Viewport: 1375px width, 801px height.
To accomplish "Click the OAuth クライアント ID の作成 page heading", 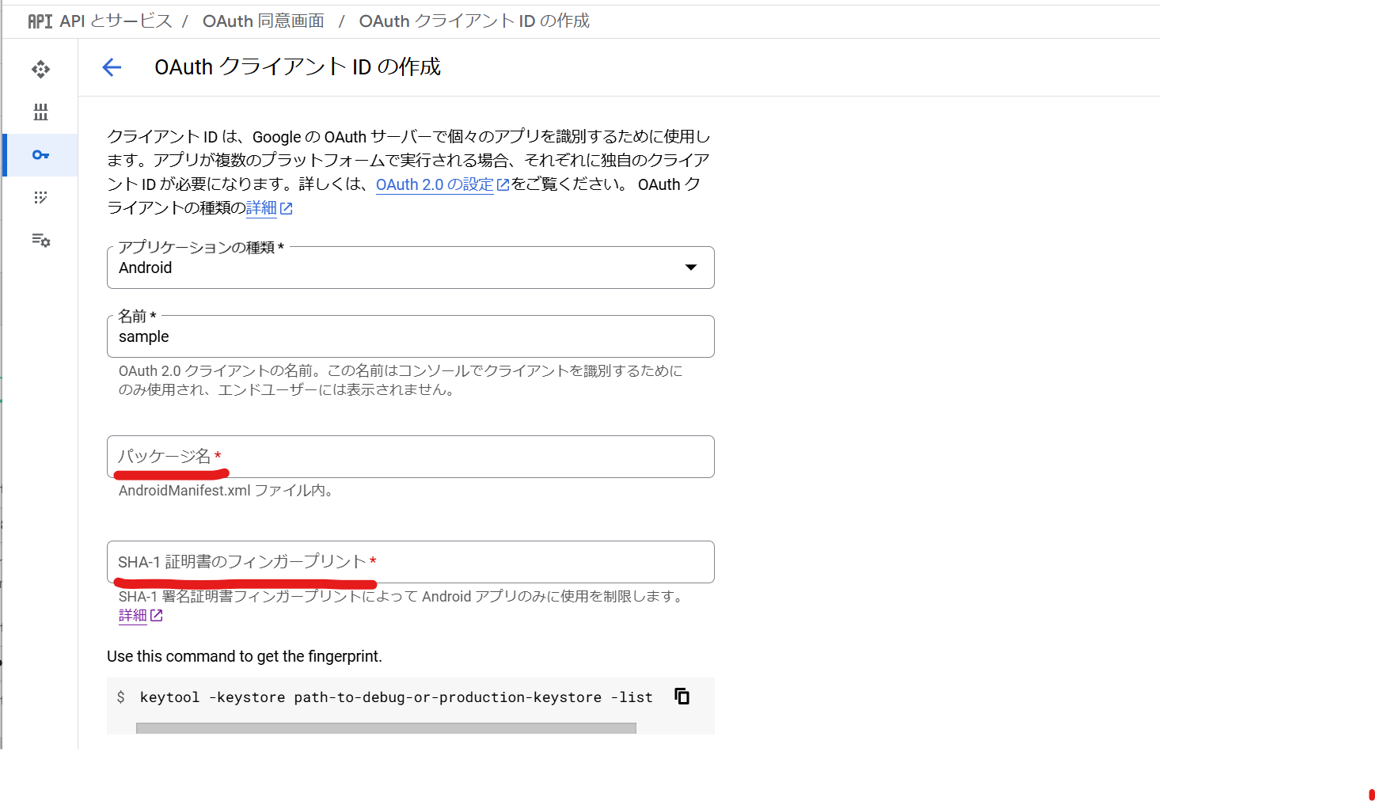I will pyautogui.click(x=298, y=67).
